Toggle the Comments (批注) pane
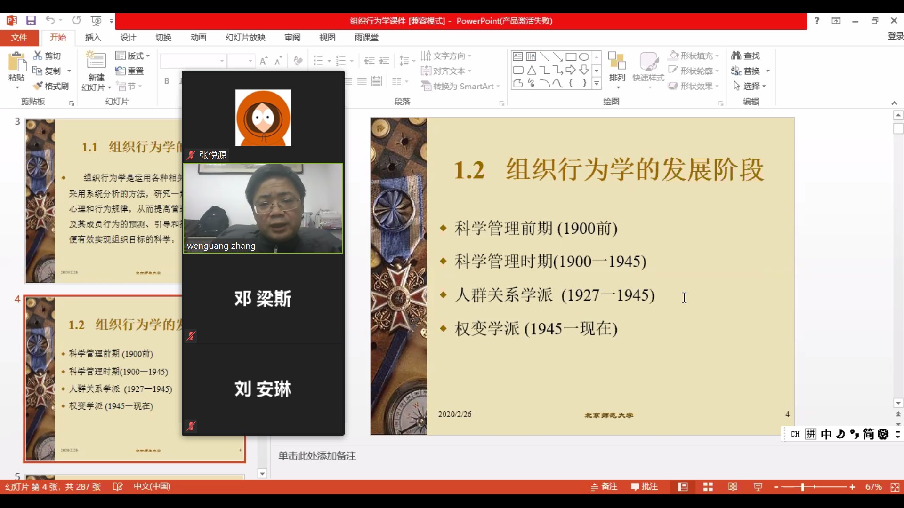Image resolution: width=904 pixels, height=508 pixels. tap(644, 487)
